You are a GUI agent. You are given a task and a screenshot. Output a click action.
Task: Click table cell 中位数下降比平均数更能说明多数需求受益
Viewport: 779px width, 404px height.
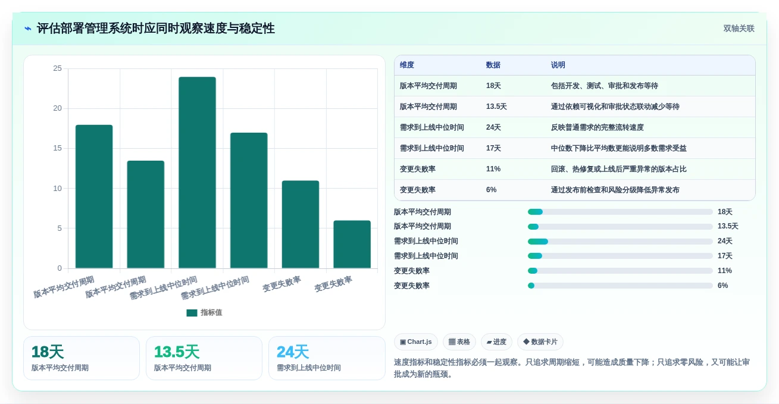point(619,148)
